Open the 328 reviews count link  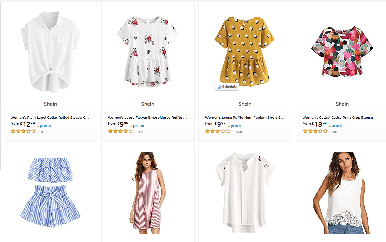pyautogui.click(x=239, y=132)
